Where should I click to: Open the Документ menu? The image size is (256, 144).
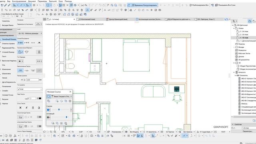point(32,1)
